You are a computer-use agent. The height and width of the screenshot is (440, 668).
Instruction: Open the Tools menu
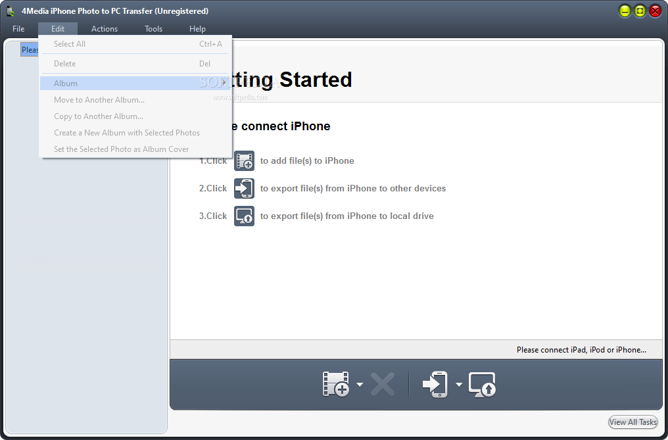coord(153,29)
